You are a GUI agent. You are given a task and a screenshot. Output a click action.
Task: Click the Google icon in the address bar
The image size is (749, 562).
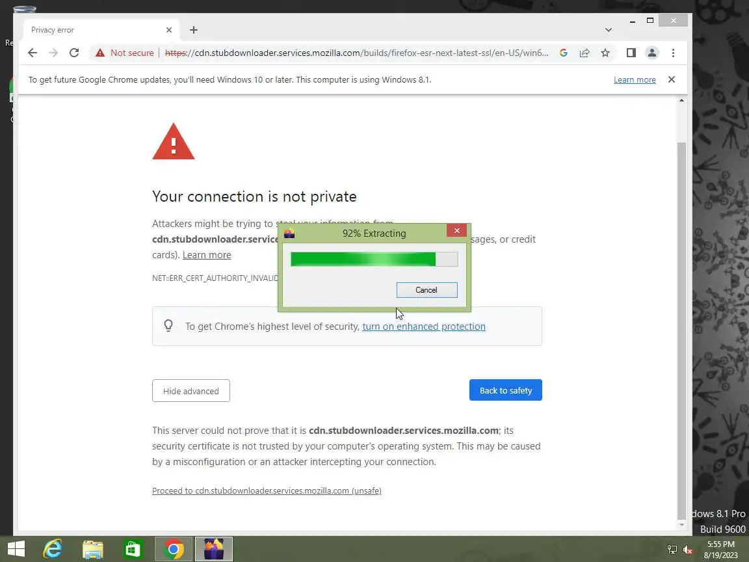(x=564, y=53)
